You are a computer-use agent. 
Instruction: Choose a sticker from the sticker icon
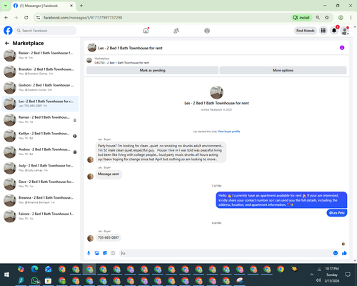click(x=105, y=253)
